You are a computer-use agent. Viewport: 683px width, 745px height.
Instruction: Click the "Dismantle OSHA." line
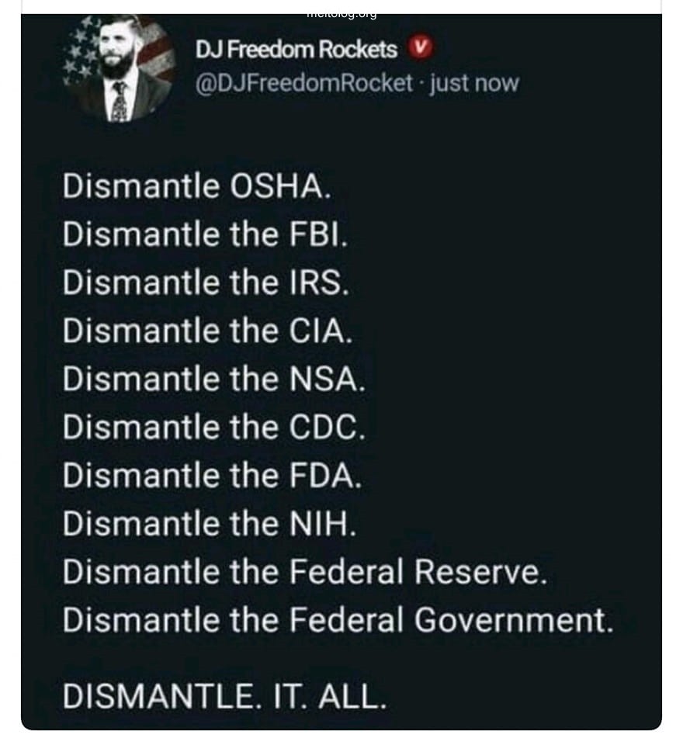click(x=191, y=187)
